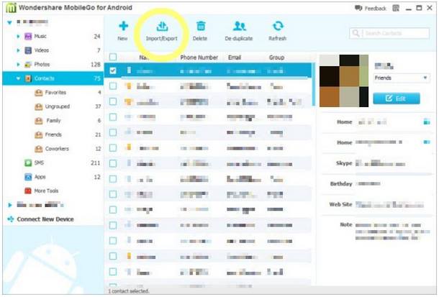
Task: Collapse the Contacts tree node
Action: tap(19, 78)
